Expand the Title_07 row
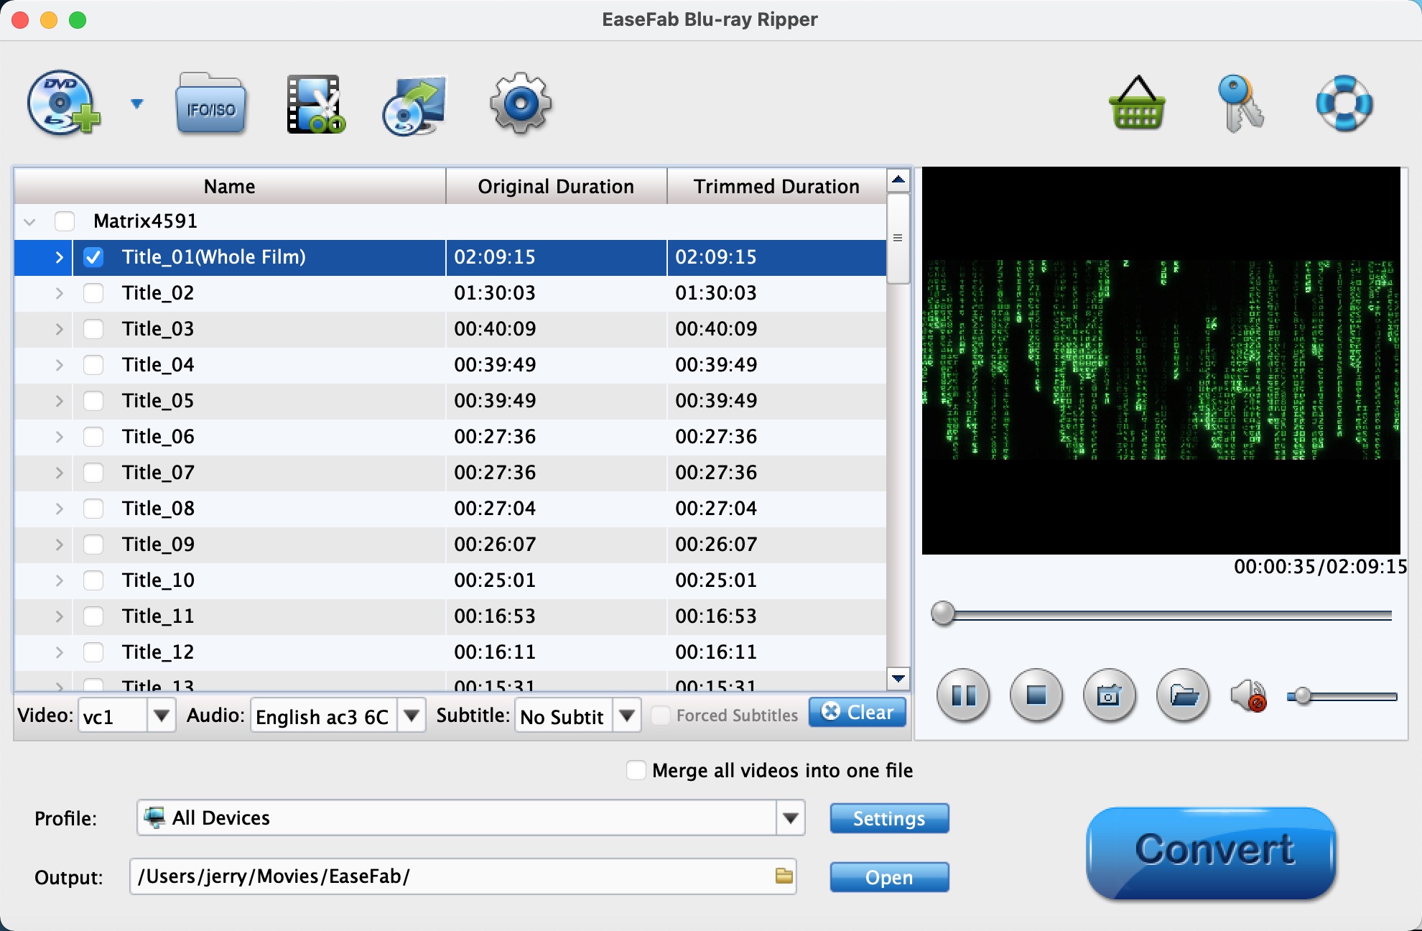The image size is (1422, 931). click(x=60, y=473)
